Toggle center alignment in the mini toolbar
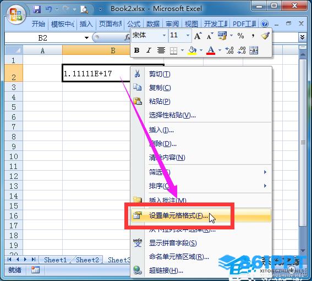Screen dimensions: 312x281 coord(161,50)
